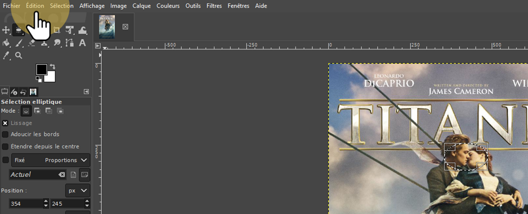Enable Adoucir les bords
528x214 pixels.
[5, 134]
